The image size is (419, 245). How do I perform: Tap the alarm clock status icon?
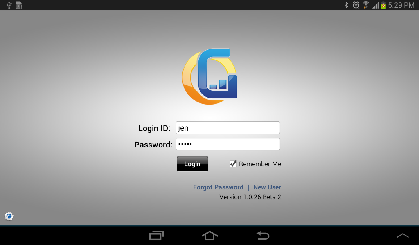(356, 5)
